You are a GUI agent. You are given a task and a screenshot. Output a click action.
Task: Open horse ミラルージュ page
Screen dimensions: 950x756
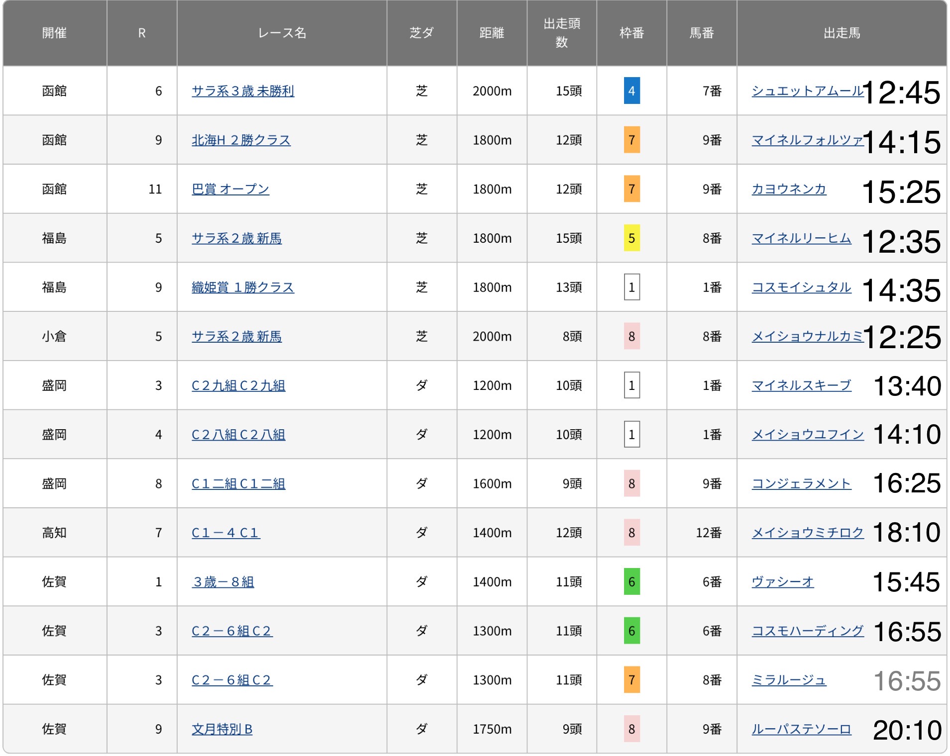coord(789,680)
